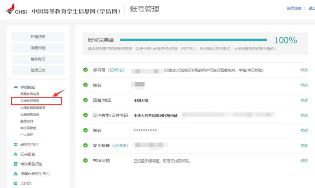This screenshot has height=188, width=315.
Task: Click 中国高等教育学生信息网 site title
Action: point(76,11)
